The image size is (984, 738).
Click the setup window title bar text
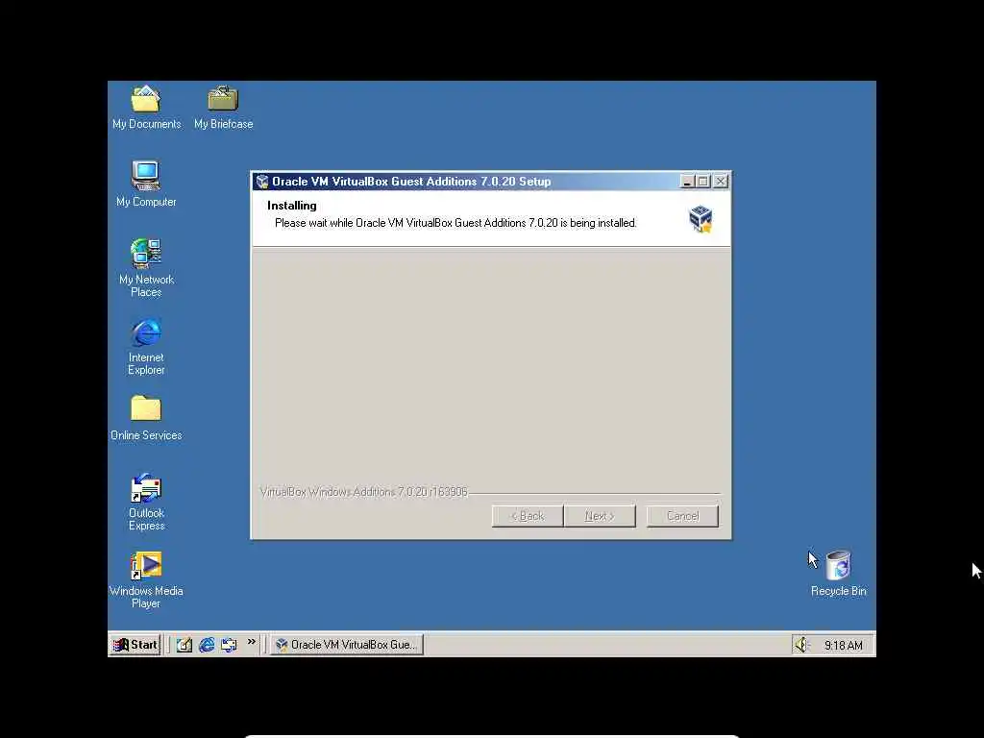[x=411, y=182]
